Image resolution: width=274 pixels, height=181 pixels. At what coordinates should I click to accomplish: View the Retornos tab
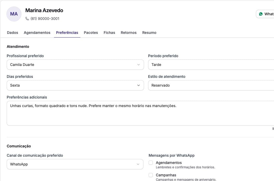129,33
